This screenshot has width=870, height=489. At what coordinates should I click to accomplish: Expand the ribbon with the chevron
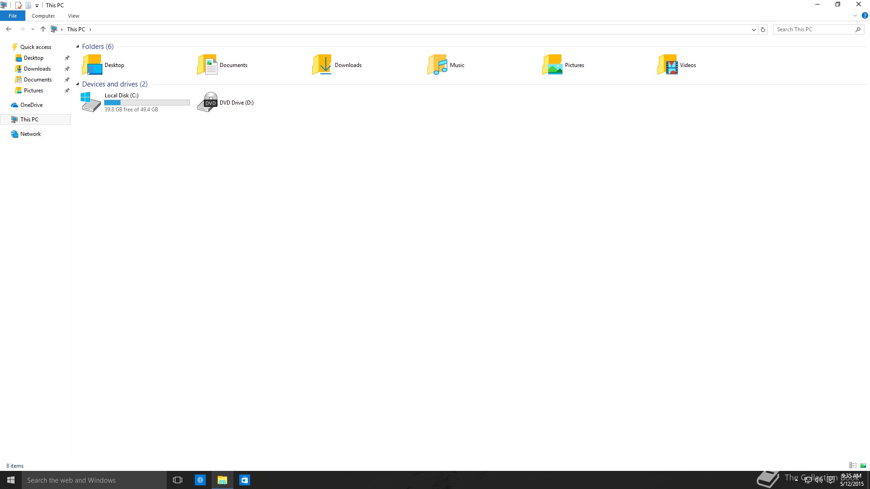point(855,15)
